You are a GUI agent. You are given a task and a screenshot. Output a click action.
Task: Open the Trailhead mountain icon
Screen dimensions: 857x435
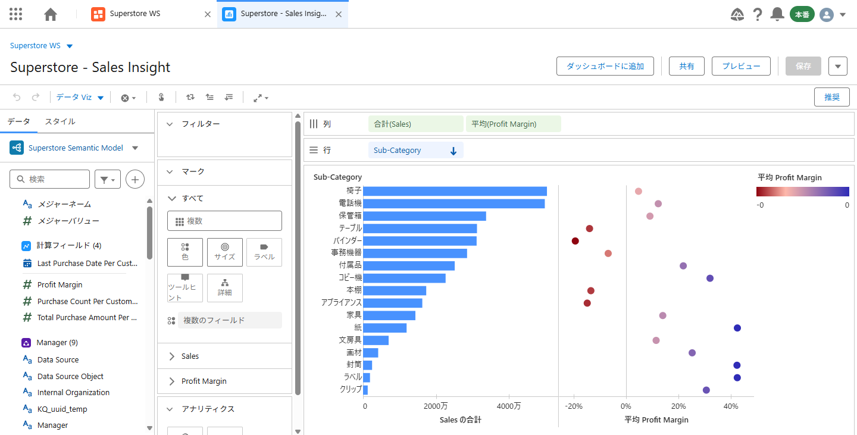click(x=737, y=14)
